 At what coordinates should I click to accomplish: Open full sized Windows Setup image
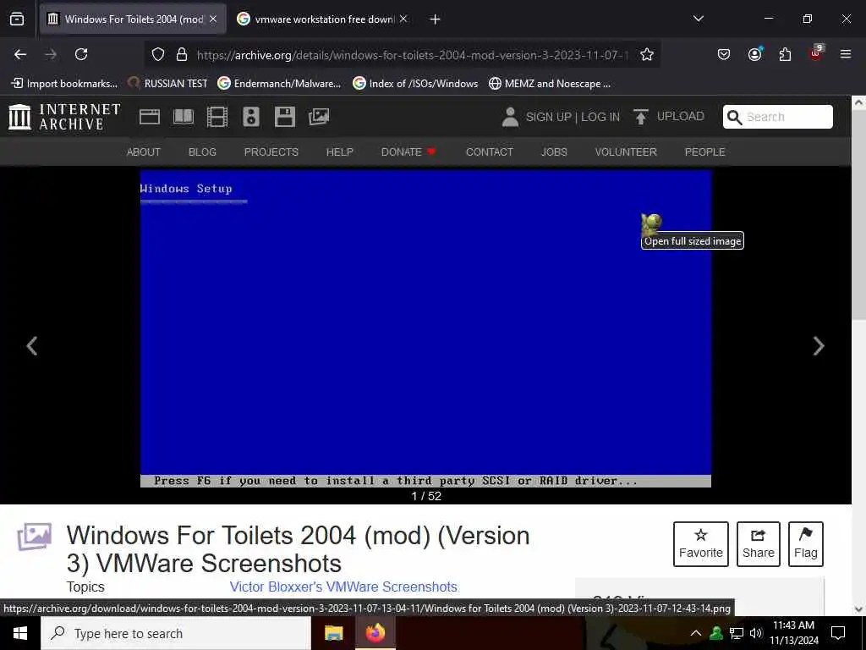pos(426,329)
